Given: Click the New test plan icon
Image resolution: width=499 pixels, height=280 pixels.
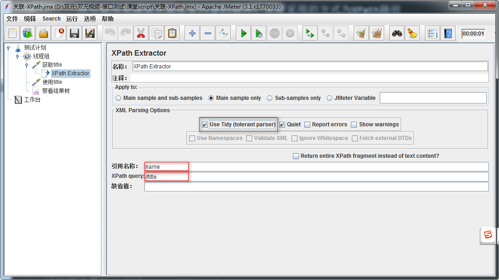Looking at the screenshot, I should [12, 33].
